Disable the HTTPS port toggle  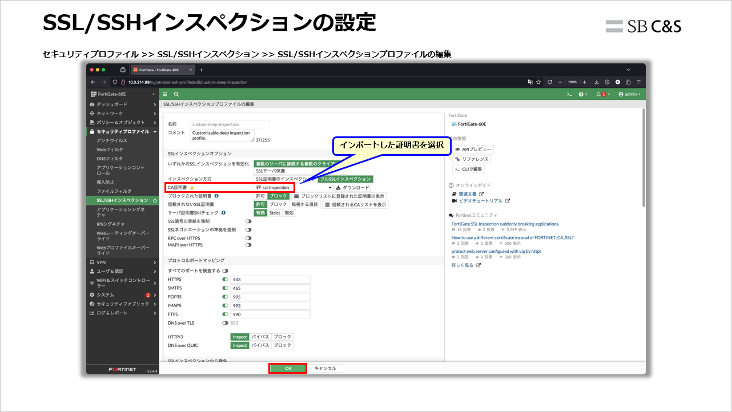tap(225, 280)
